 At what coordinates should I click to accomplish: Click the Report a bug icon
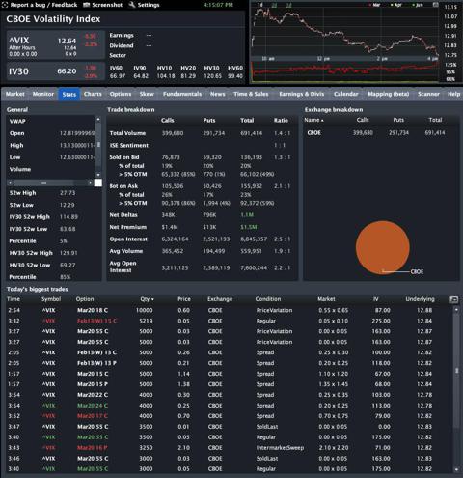(x=5, y=5)
